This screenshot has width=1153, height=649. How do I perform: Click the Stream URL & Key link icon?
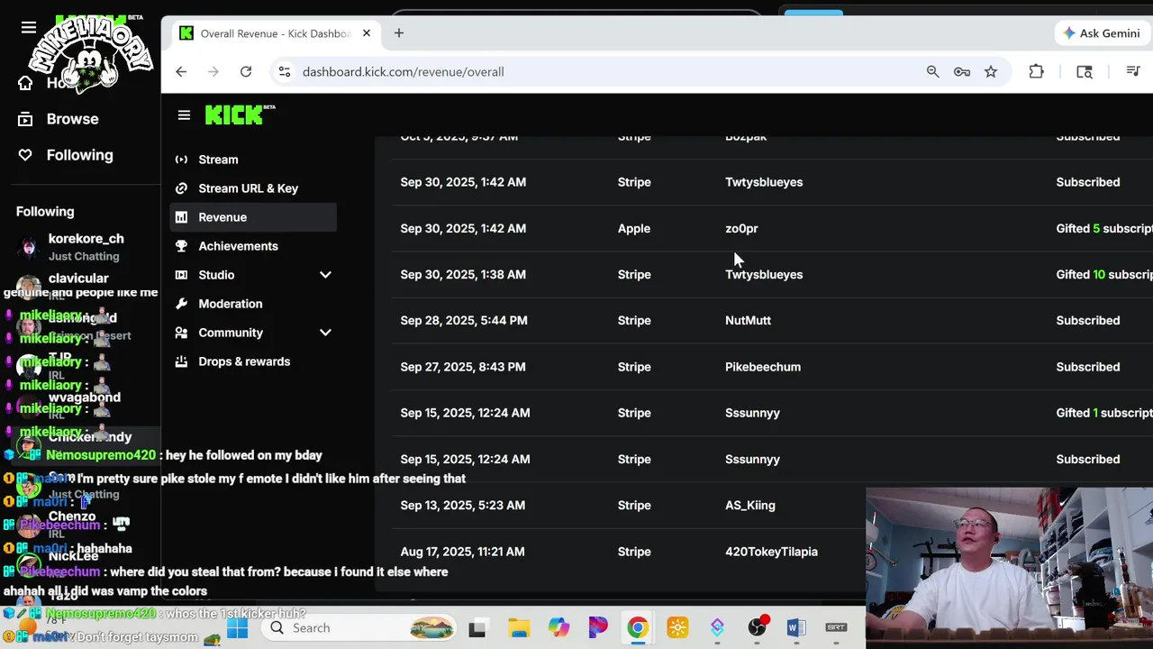click(181, 188)
